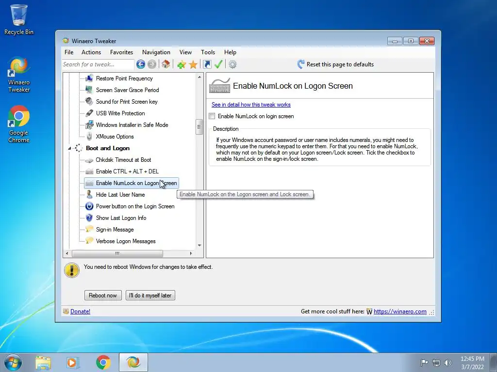The width and height of the screenshot is (497, 372).
Task: Click the Show Last Logon Info icon
Action: coord(89,218)
